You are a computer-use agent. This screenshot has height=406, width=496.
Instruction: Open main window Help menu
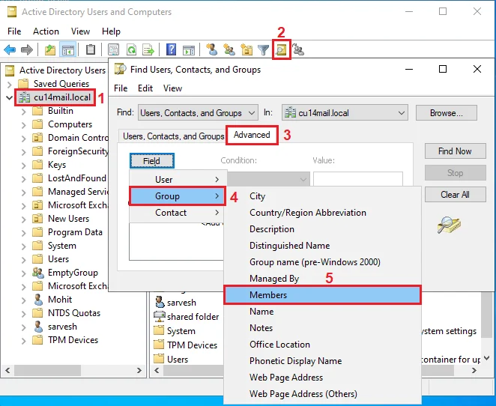point(111,31)
